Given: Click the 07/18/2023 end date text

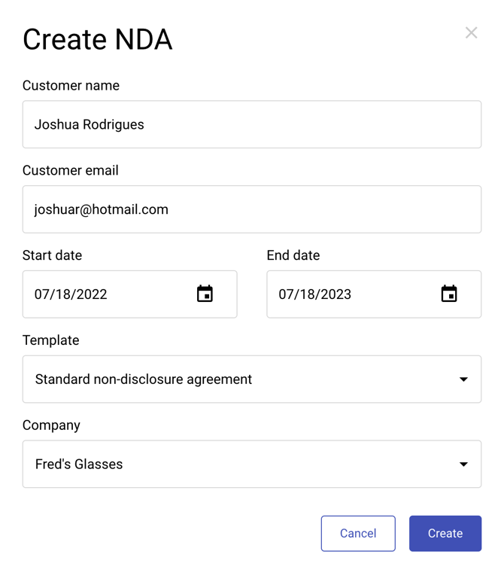Looking at the screenshot, I should tap(315, 294).
